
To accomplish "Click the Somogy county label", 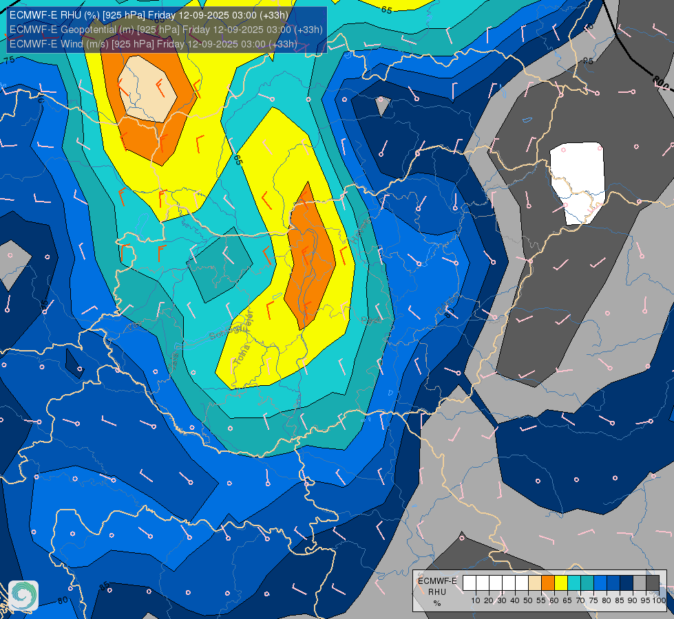I will click(225, 332).
